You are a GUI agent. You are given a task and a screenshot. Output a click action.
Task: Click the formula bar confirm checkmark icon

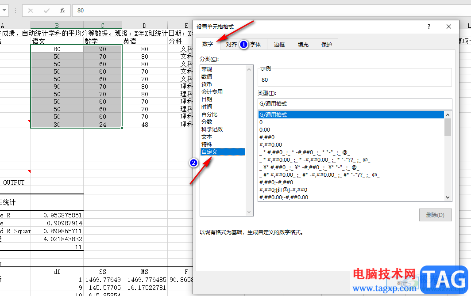[x=46, y=11]
